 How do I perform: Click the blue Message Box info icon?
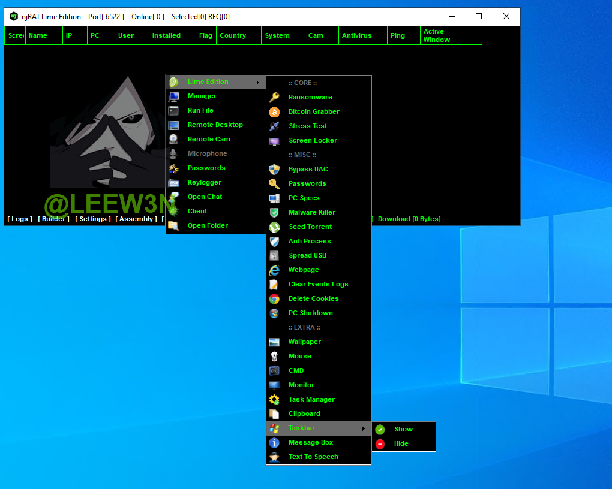pyautogui.click(x=274, y=442)
